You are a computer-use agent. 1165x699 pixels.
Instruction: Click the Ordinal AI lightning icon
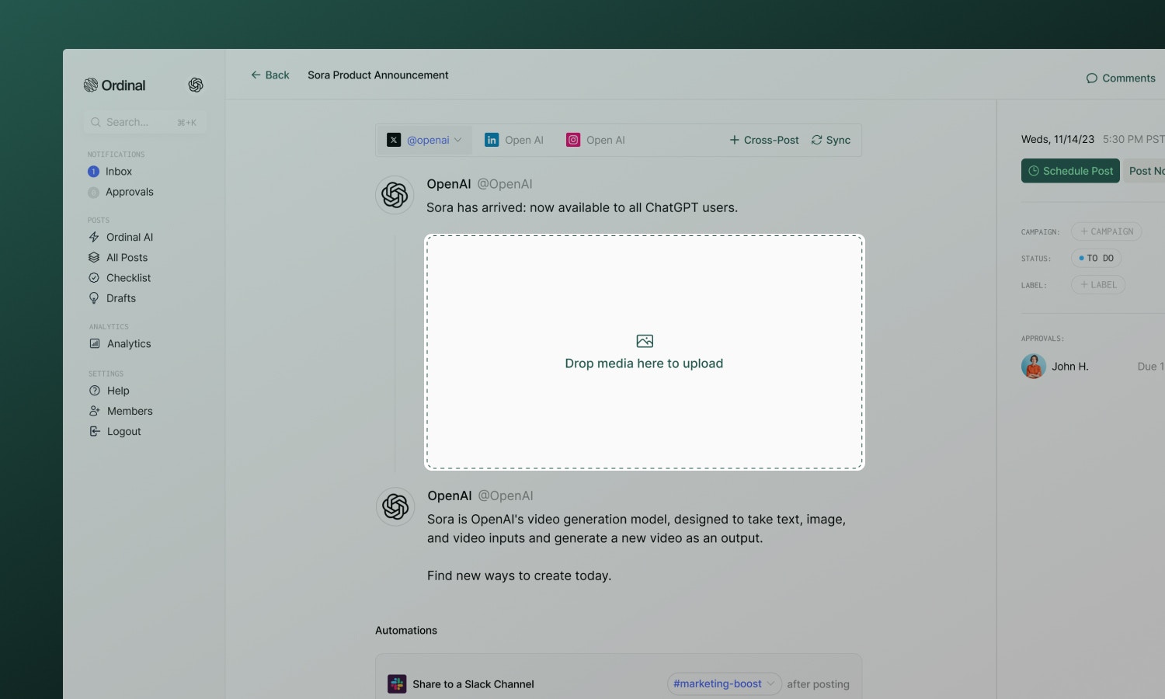94,237
